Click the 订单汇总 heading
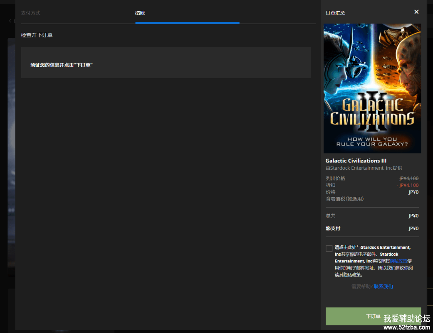The image size is (433, 333). click(x=335, y=13)
